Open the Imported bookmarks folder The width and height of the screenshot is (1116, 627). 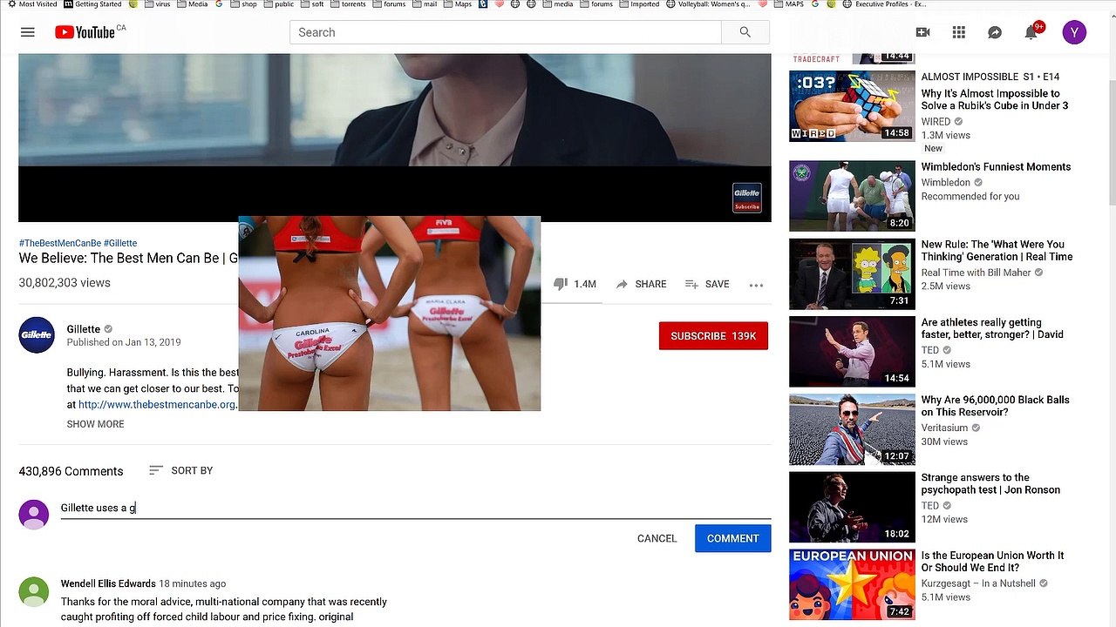[x=638, y=4]
